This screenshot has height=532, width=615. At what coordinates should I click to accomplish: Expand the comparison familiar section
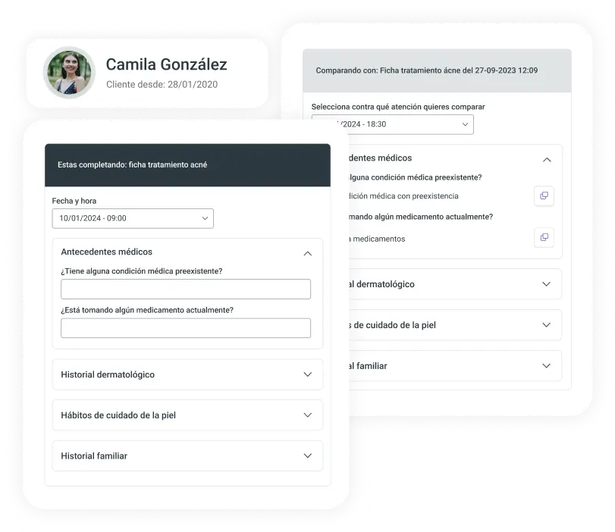546,366
